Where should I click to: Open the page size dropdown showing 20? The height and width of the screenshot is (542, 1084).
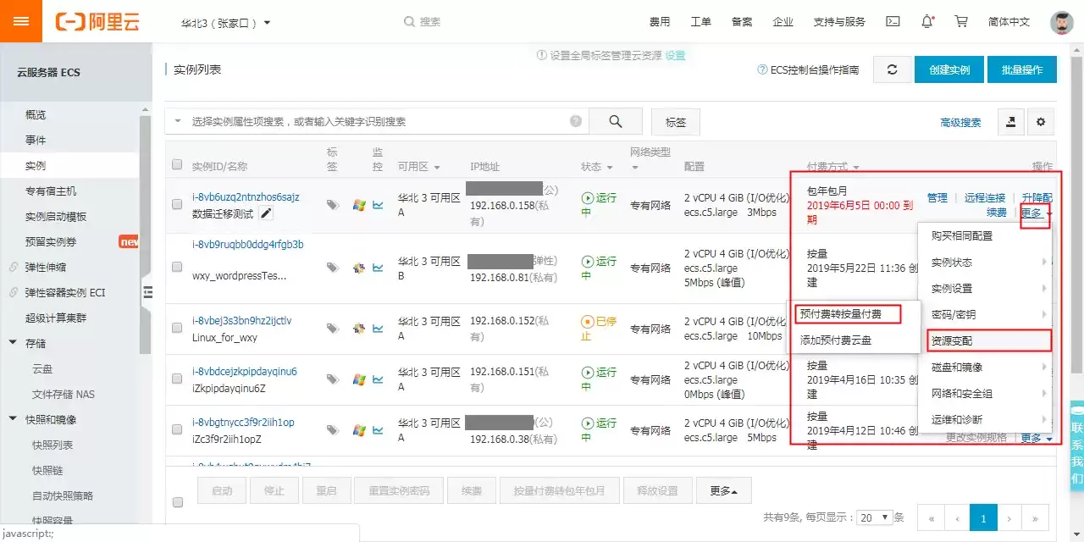tap(876, 517)
